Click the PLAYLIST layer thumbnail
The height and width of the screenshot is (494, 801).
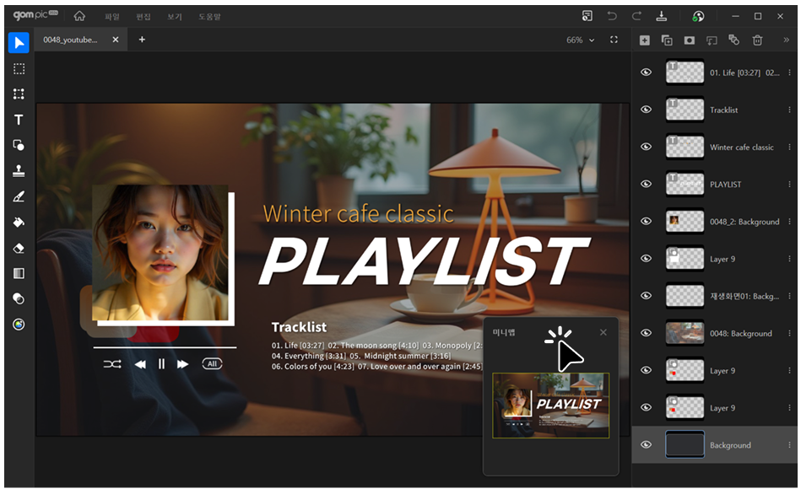coord(685,185)
